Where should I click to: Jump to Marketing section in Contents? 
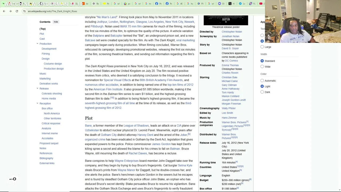point(45,79)
